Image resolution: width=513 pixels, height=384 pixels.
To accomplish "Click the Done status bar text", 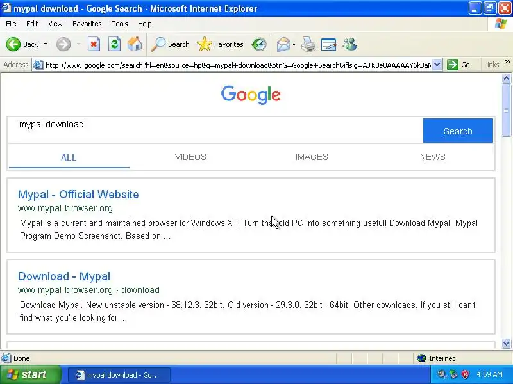I will click(x=22, y=358).
